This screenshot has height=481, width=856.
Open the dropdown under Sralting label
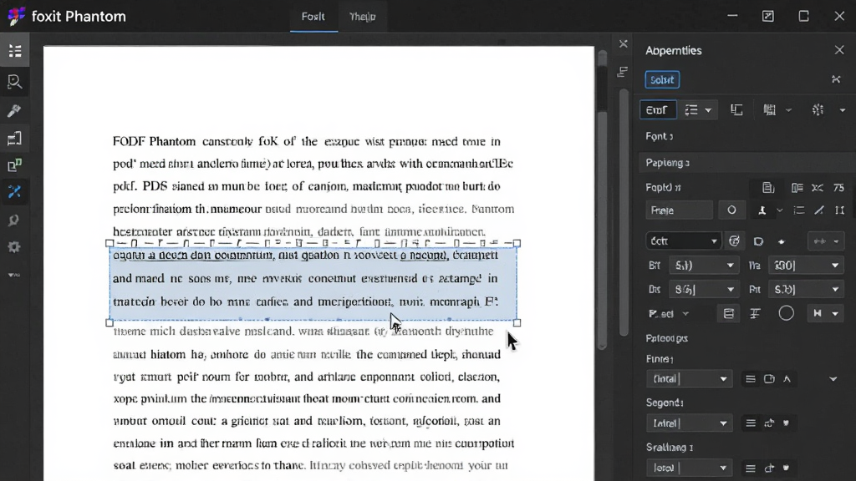tap(689, 468)
